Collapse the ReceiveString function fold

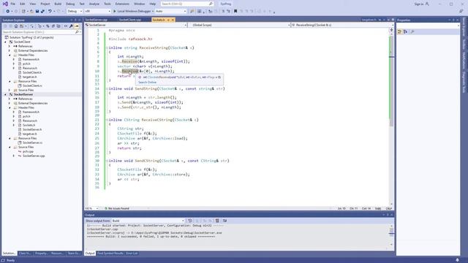(107, 47)
